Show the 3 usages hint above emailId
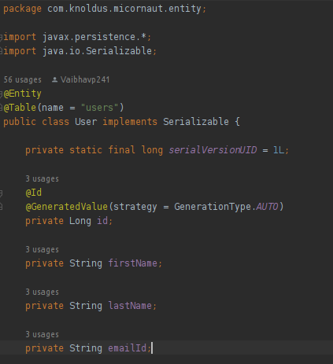 click(x=42, y=334)
